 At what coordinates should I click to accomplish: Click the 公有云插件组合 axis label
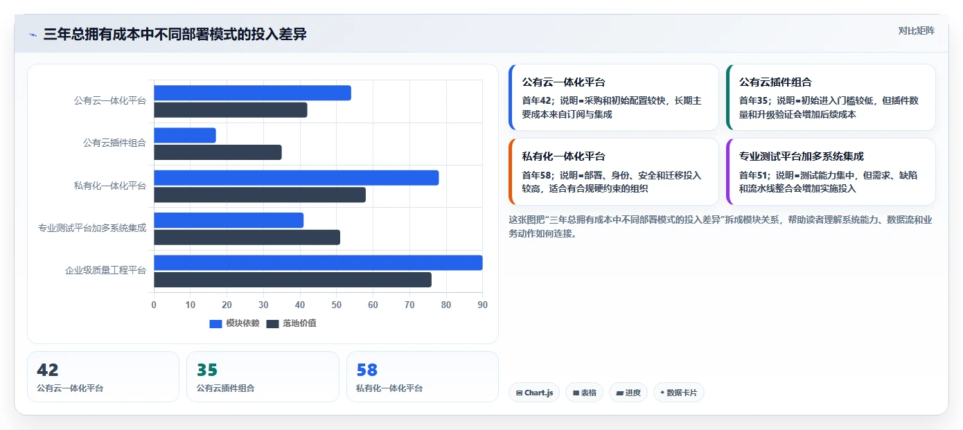pyautogui.click(x=114, y=143)
